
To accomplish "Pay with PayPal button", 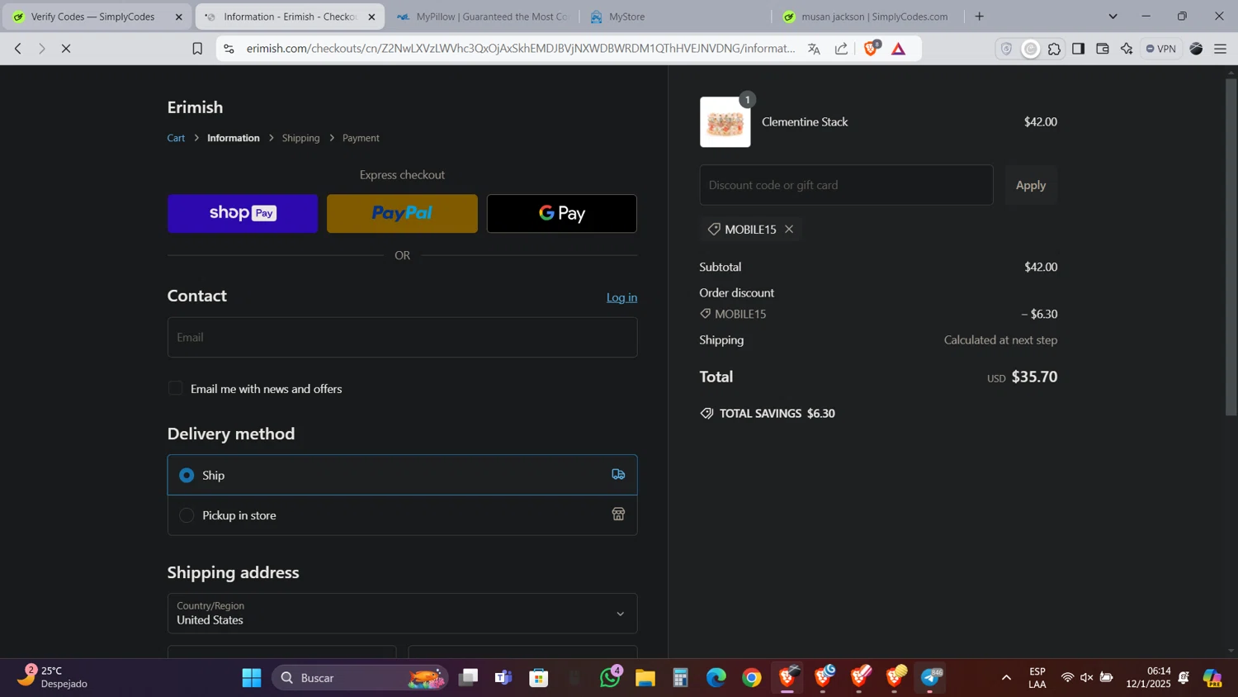I will (402, 213).
